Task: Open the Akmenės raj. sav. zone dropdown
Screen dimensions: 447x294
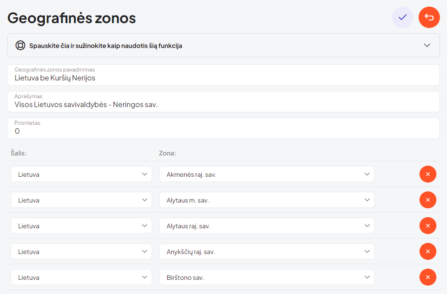Action: click(267, 174)
